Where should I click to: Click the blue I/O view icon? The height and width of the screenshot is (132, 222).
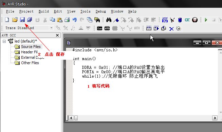[165, 20]
